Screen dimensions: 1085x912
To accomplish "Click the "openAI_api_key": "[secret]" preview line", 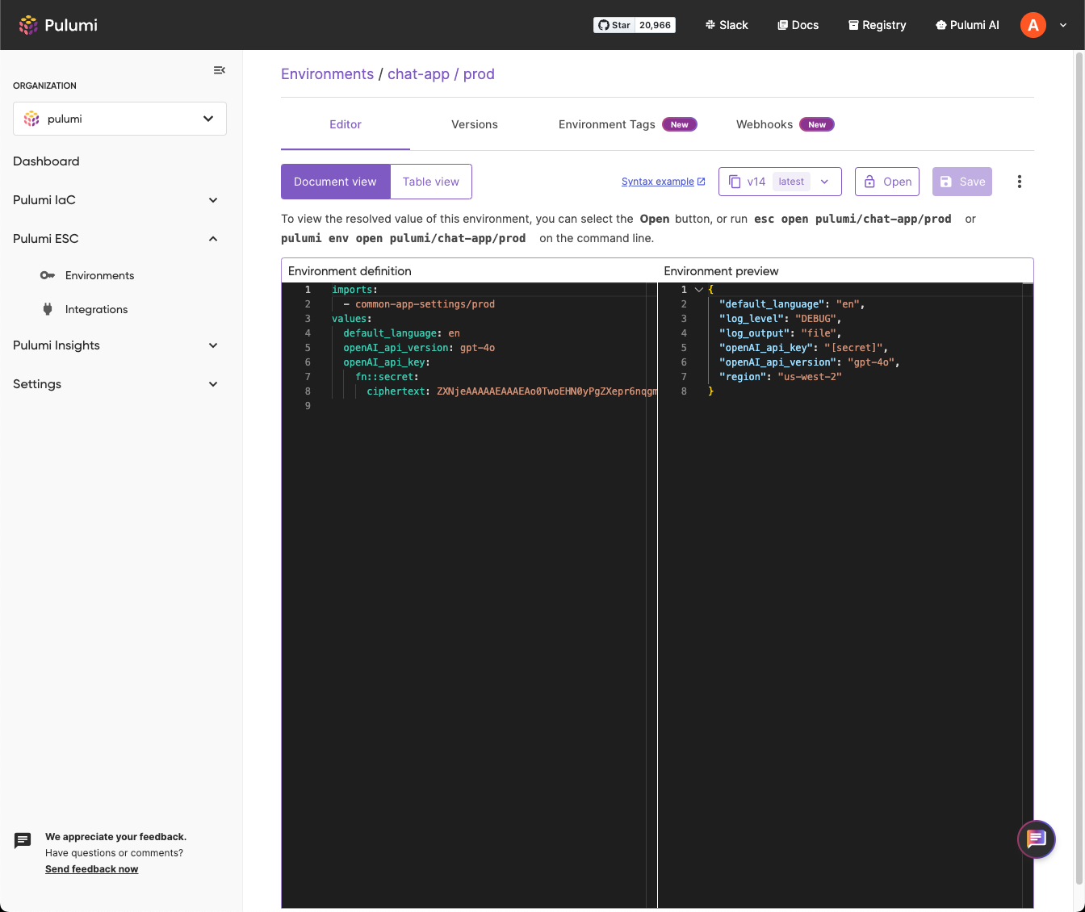I will coord(803,348).
